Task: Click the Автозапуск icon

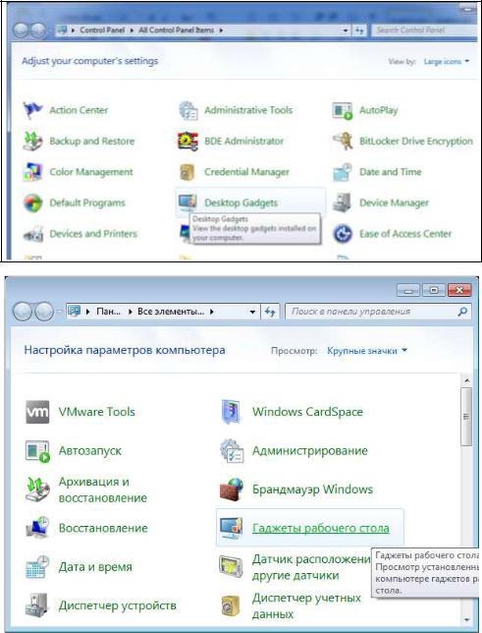Action: pos(37,451)
